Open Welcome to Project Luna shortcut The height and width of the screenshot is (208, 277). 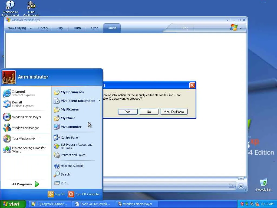point(10,8)
